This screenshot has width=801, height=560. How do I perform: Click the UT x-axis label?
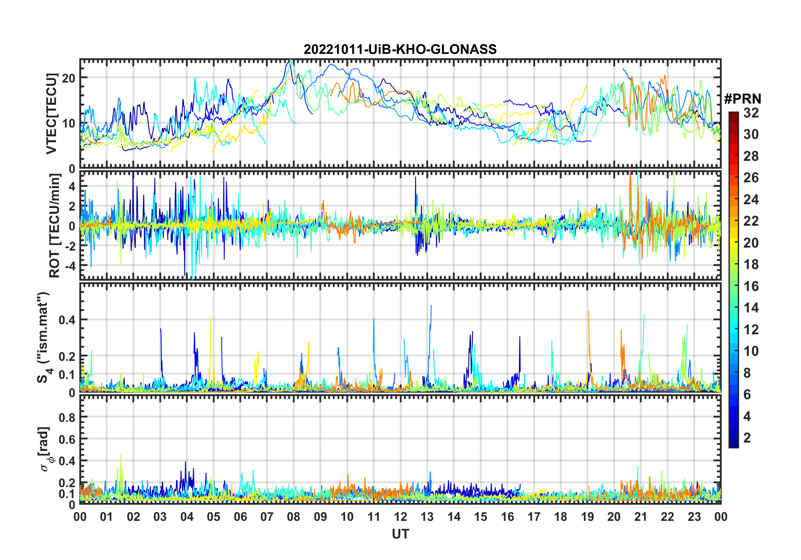[x=400, y=534]
